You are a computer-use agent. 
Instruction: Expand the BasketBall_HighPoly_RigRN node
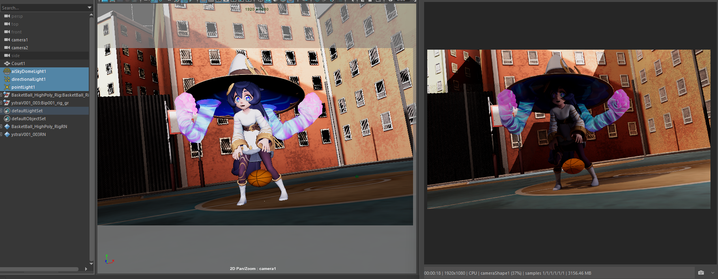click(x=1, y=126)
